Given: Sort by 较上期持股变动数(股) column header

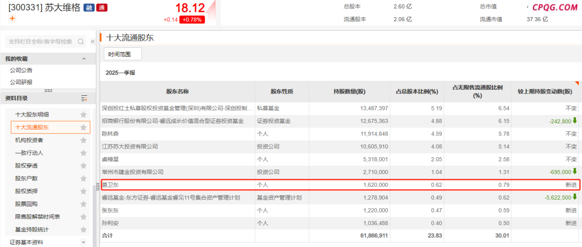Looking at the screenshot, I should [545, 91].
